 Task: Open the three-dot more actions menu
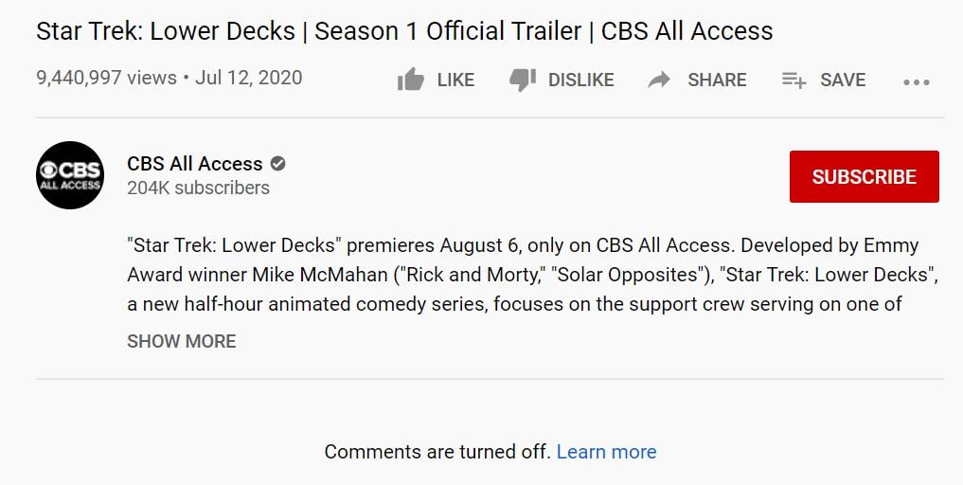916,81
